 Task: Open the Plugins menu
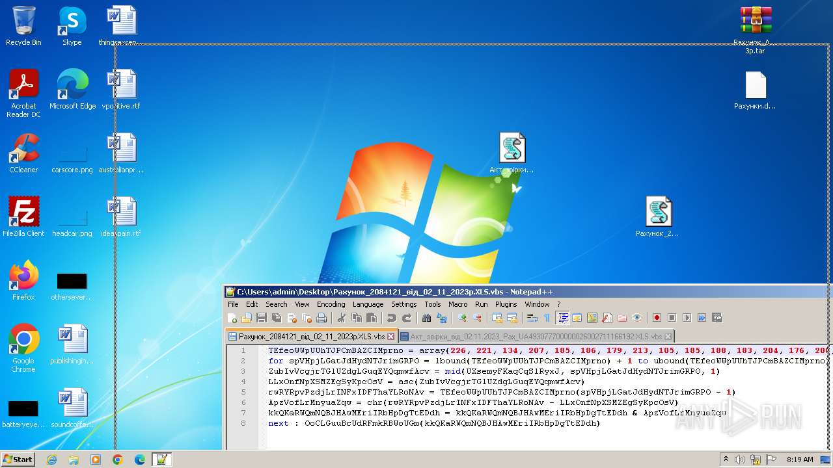pyautogui.click(x=506, y=304)
